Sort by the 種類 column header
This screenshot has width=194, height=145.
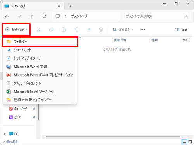tap(165, 40)
